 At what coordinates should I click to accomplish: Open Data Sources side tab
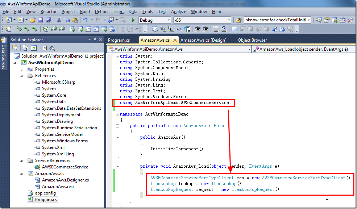[x=3, y=54]
